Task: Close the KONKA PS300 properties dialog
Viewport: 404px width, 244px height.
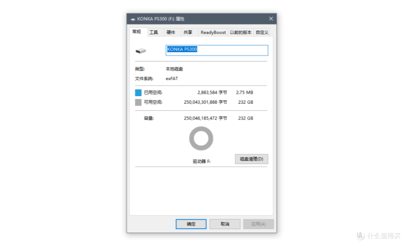Action: 271,19
